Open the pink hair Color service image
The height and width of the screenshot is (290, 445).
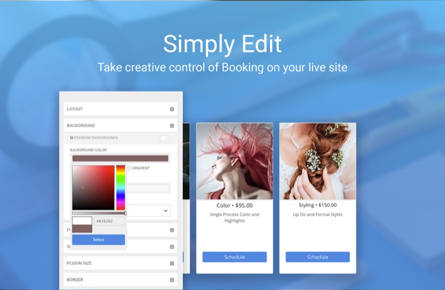coord(234,161)
